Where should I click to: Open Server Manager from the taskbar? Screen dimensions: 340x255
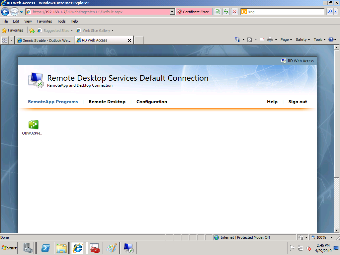[28, 248]
